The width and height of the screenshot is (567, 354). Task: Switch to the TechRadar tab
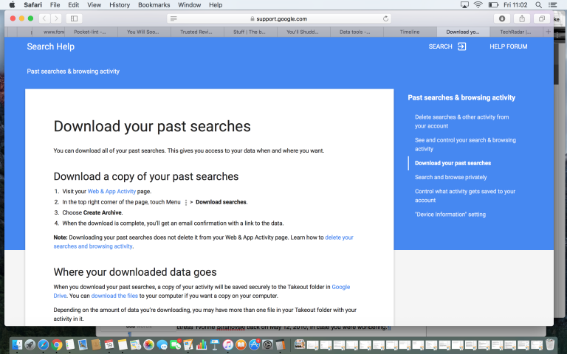(516, 32)
